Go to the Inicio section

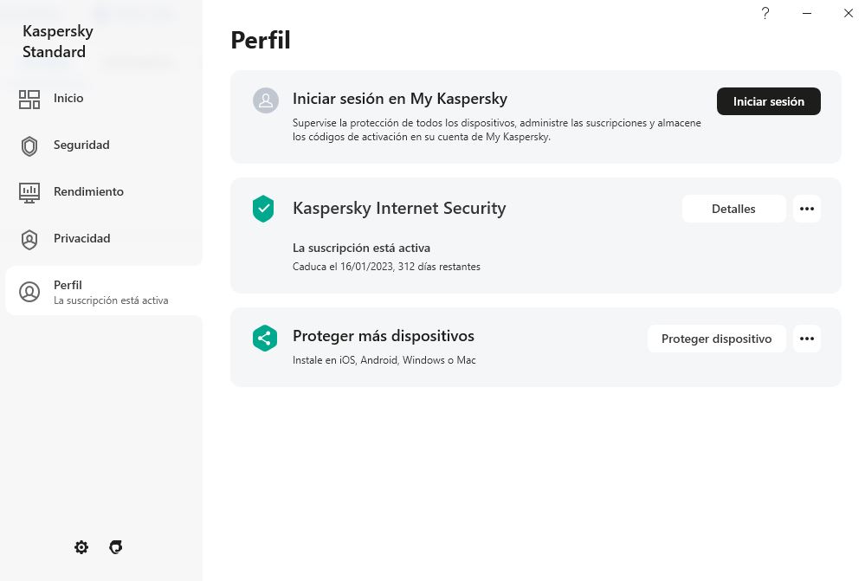(x=68, y=99)
